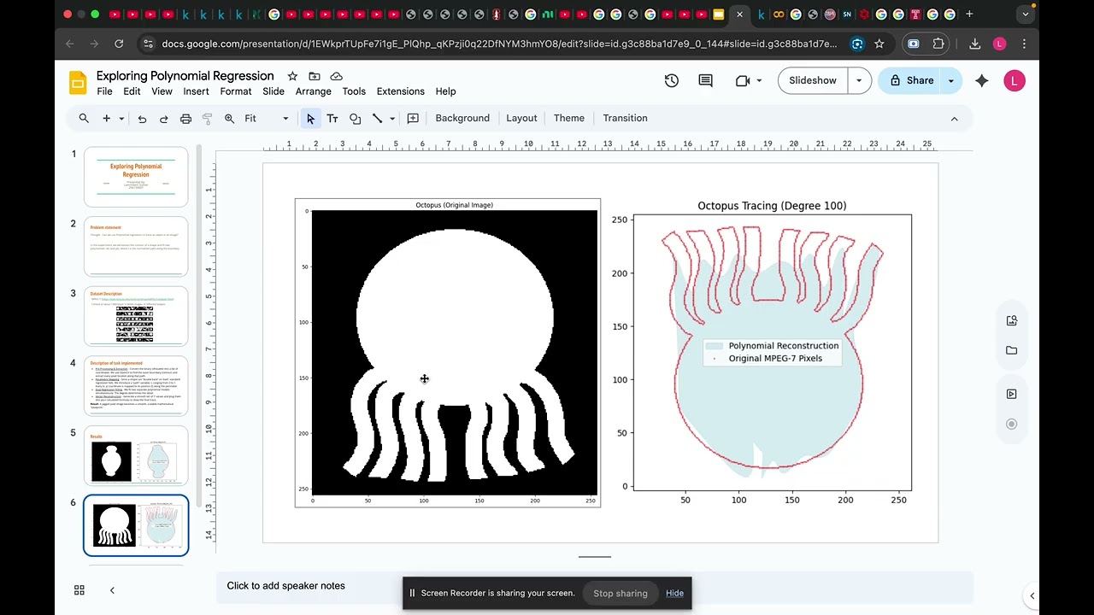1094x615 pixels.
Task: Expand the line tool dropdown arrow
Action: [x=392, y=119]
